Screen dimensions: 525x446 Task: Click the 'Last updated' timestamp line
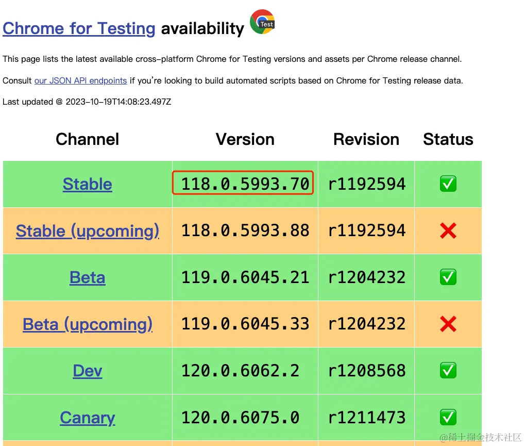(x=87, y=102)
